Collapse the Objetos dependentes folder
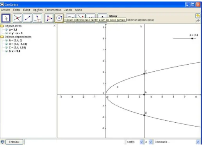 coord(2,37)
